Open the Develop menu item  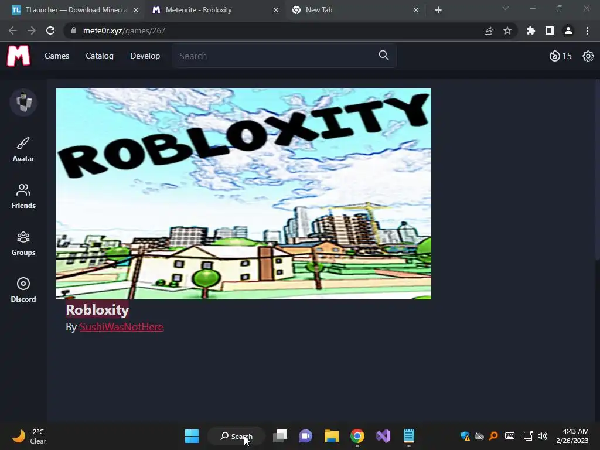click(x=145, y=56)
